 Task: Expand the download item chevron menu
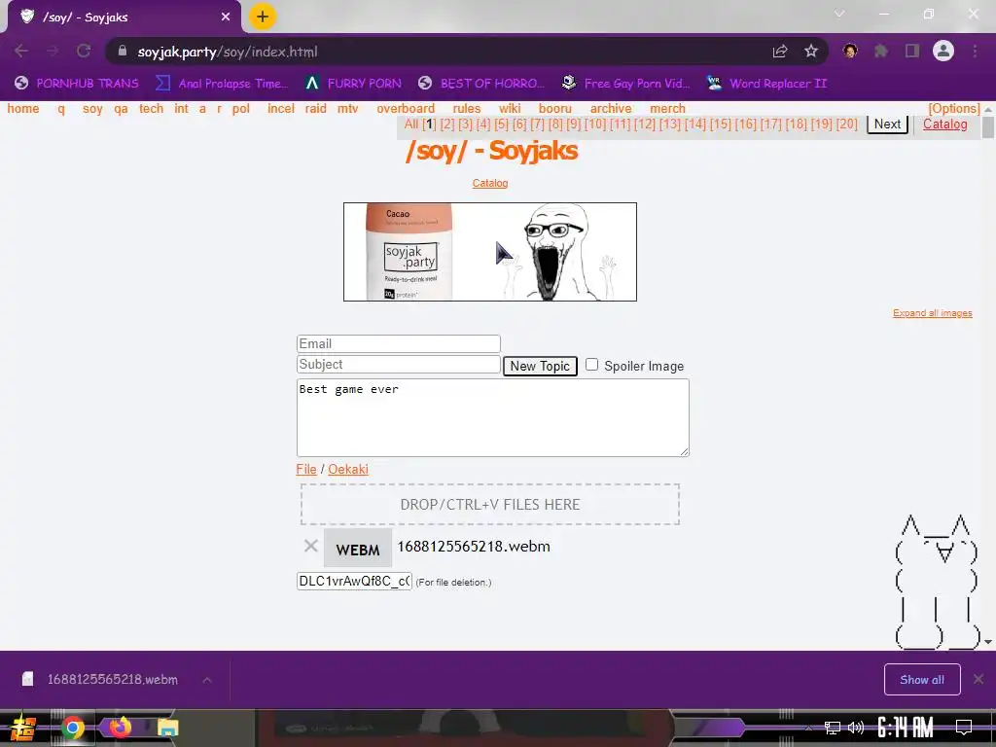[x=207, y=680]
